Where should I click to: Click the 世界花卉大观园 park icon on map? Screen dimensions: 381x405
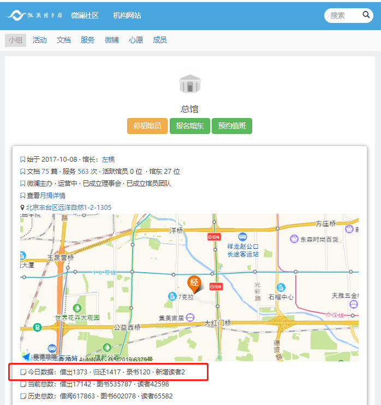point(78,308)
